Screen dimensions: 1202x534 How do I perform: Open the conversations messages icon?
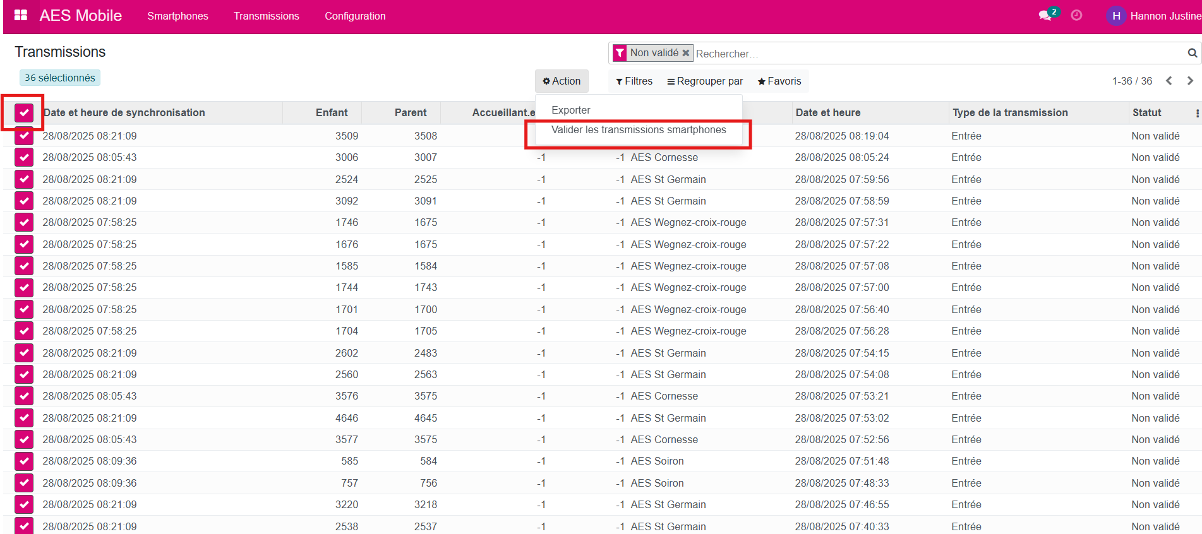(x=1045, y=16)
